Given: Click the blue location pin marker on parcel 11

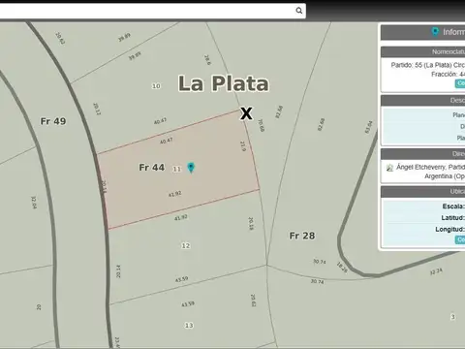Looking at the screenshot, I should (191, 168).
